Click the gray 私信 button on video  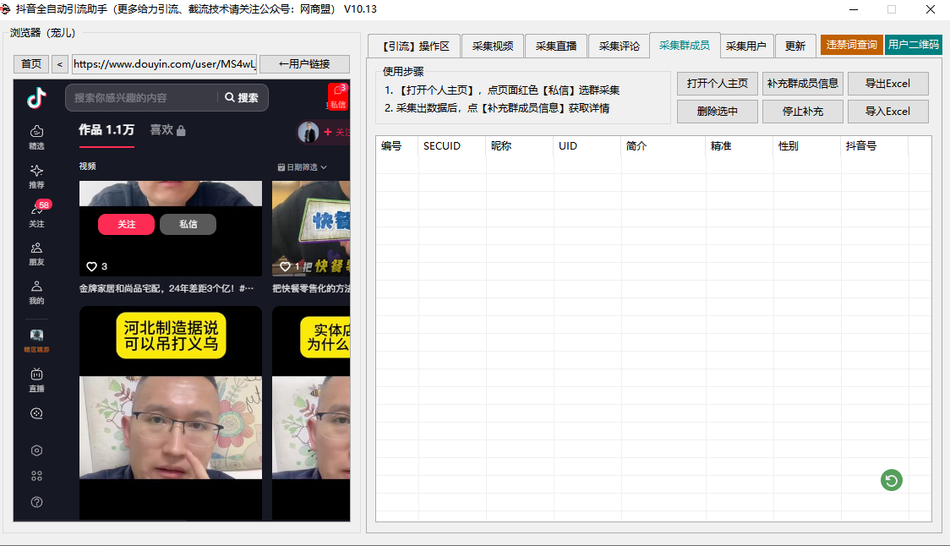pos(188,224)
